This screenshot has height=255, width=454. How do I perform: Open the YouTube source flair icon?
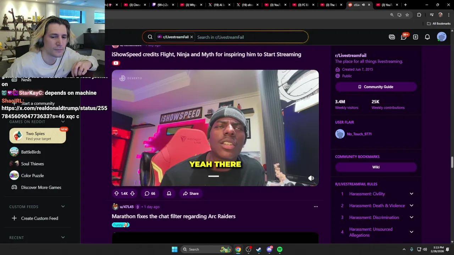pyautogui.click(x=116, y=63)
